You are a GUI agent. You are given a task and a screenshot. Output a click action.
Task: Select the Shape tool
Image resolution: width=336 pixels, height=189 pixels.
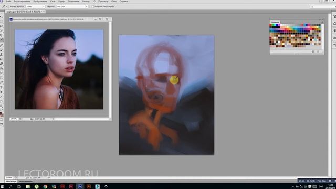pyautogui.click(x=2, y=97)
